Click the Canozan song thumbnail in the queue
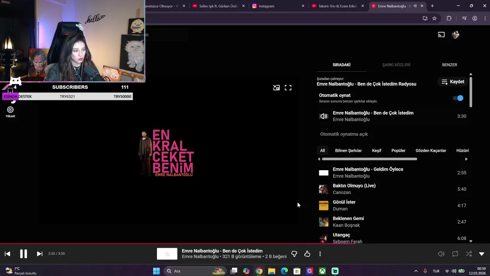The height and width of the screenshot is (276, 490). [x=323, y=189]
